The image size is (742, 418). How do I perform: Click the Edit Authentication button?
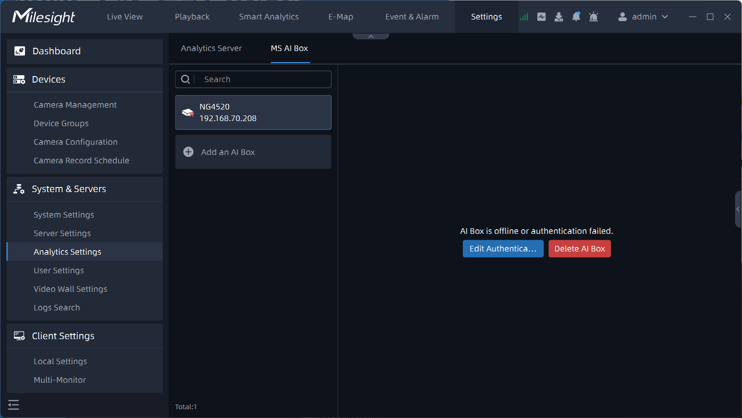[503, 249]
